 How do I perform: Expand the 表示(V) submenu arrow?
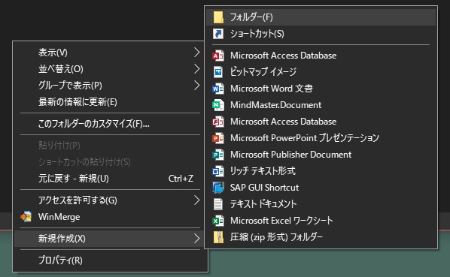(x=196, y=53)
